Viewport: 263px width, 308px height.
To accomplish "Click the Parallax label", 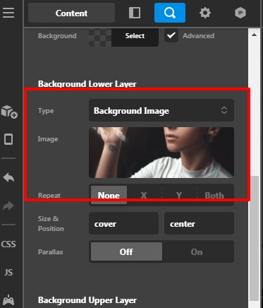I will [51, 252].
